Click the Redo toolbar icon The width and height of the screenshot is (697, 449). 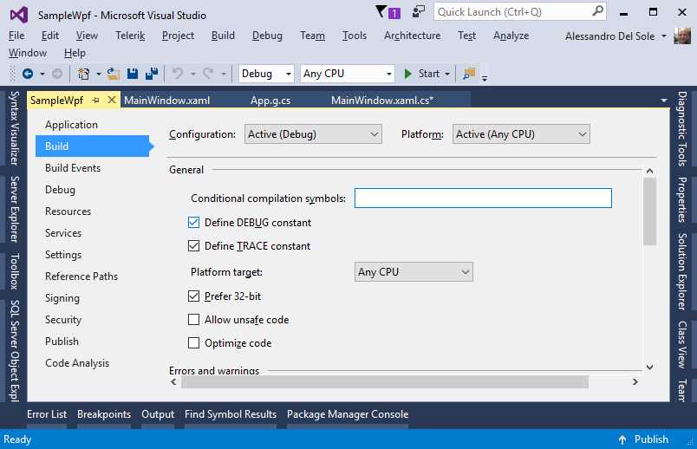coord(208,74)
